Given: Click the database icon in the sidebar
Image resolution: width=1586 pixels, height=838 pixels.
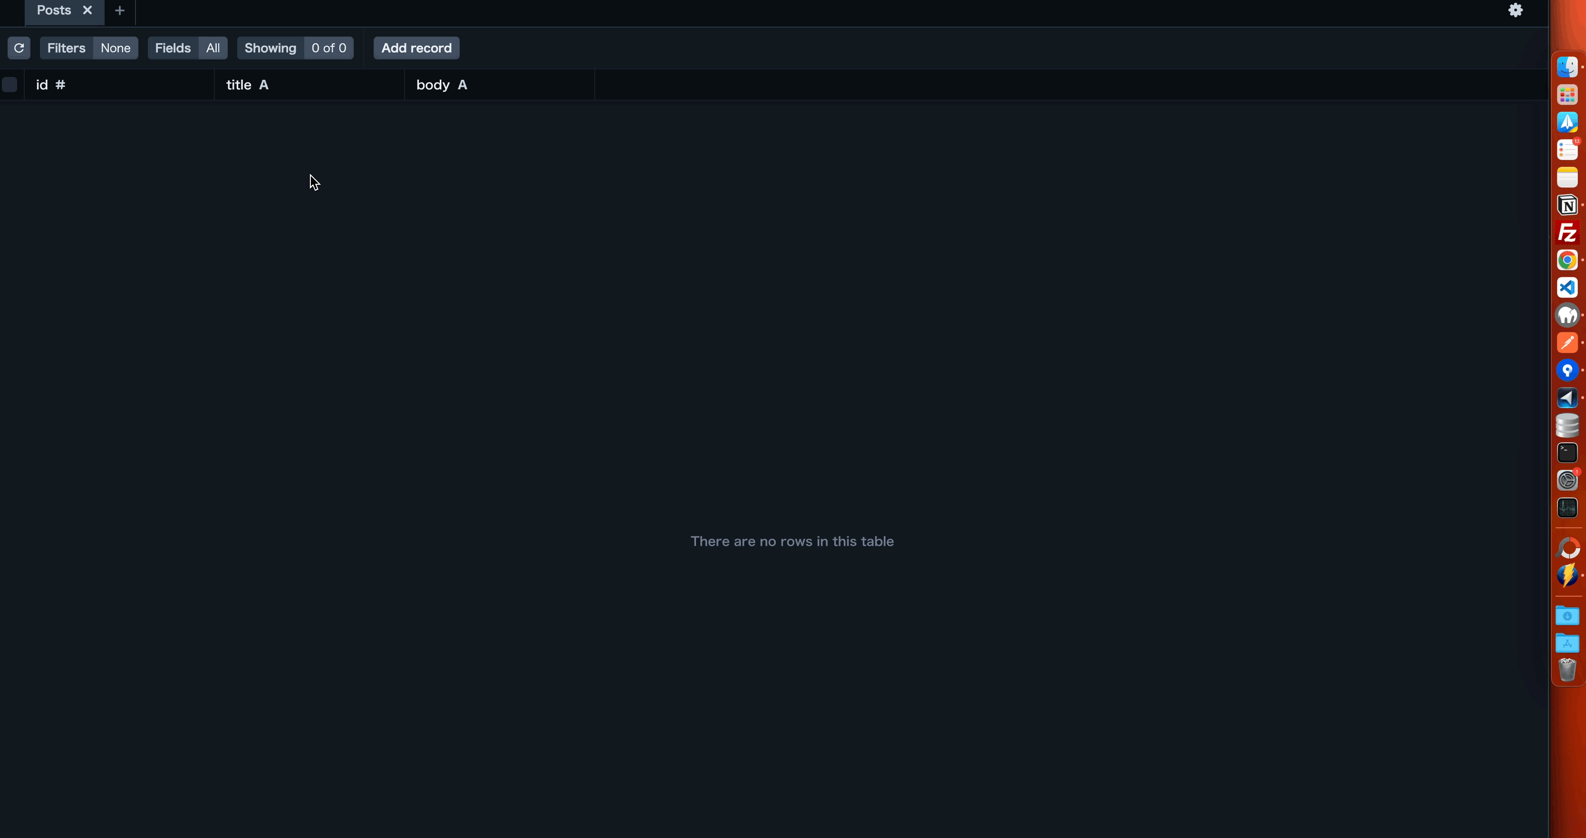Looking at the screenshot, I should click(x=1567, y=425).
